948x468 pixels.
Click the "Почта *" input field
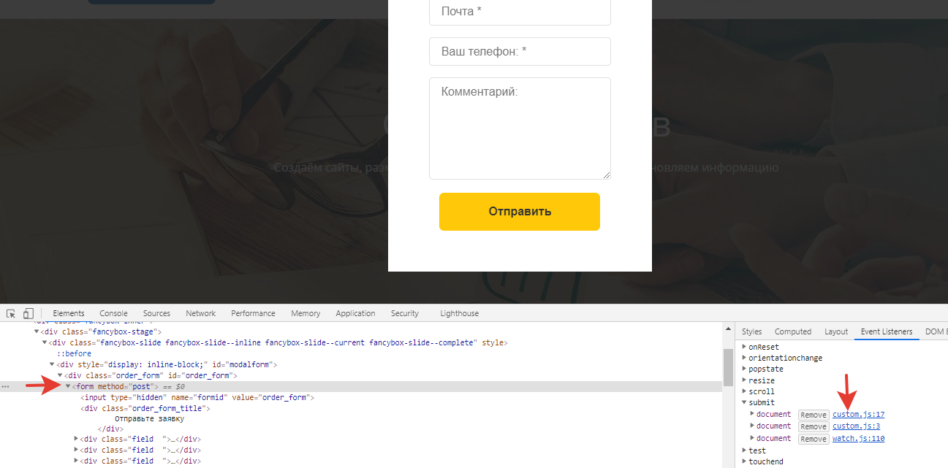point(520,12)
